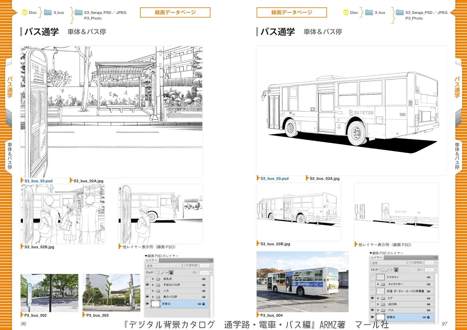
Task: Click link icon on 走行時 layer row
Action: tap(428, 304)
